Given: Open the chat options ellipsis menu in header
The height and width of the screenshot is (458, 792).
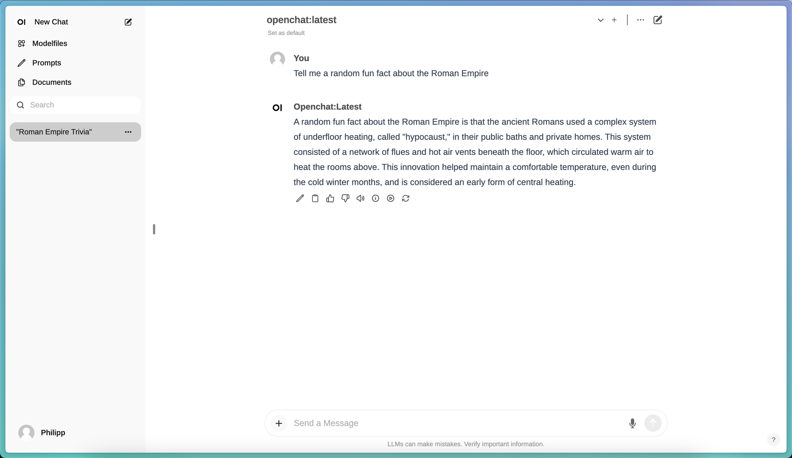Looking at the screenshot, I should tap(640, 20).
